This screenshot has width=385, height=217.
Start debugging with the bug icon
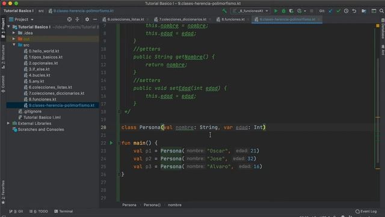pos(283,11)
